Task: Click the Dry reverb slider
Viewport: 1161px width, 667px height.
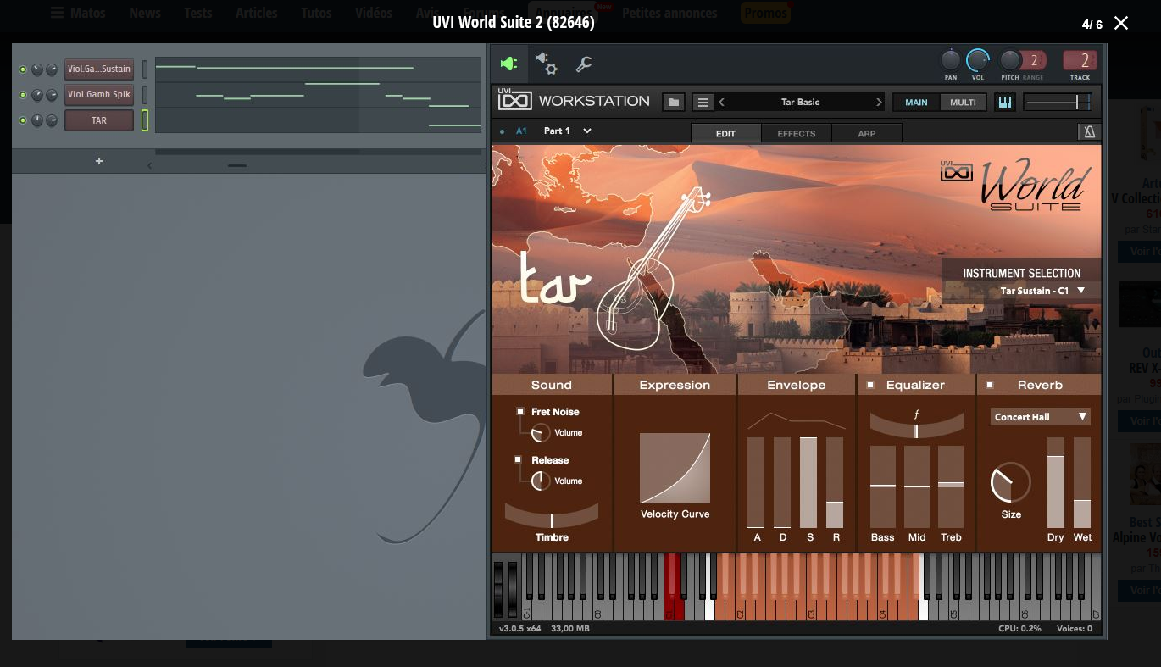Action: (x=1056, y=482)
